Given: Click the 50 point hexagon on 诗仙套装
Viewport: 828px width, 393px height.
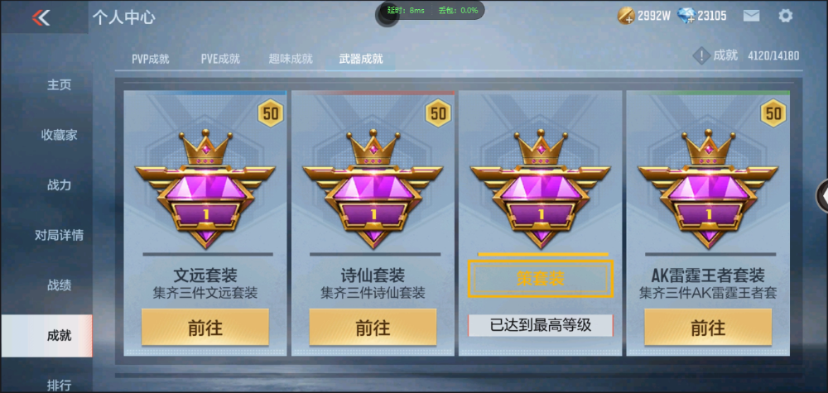Looking at the screenshot, I should [x=438, y=113].
